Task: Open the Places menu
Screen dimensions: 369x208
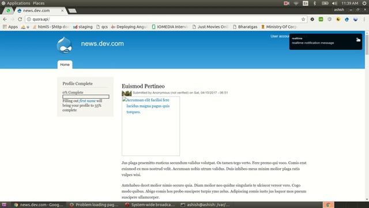Action: pyautogui.click(x=39, y=3)
